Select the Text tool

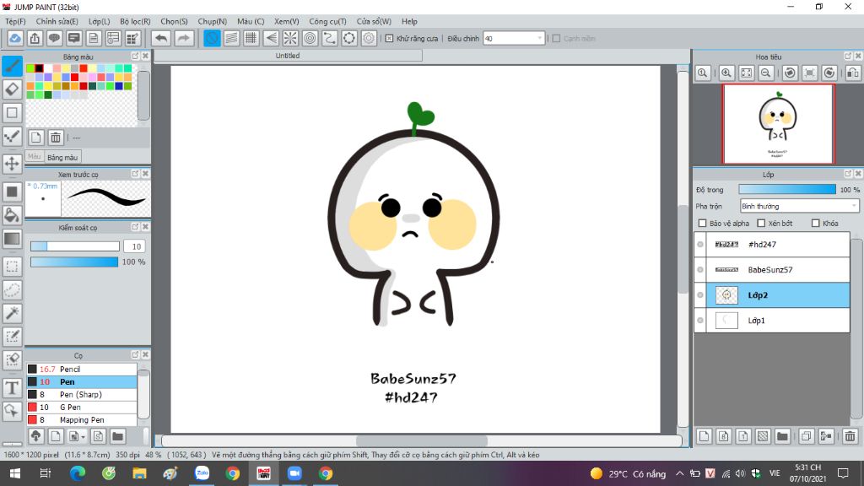click(x=12, y=388)
